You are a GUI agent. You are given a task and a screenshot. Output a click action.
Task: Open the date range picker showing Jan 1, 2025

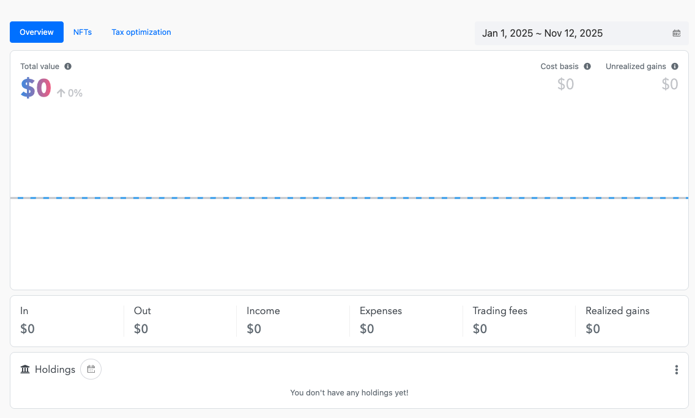click(x=542, y=33)
